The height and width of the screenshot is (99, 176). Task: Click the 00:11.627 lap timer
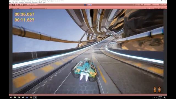[x=24, y=20]
